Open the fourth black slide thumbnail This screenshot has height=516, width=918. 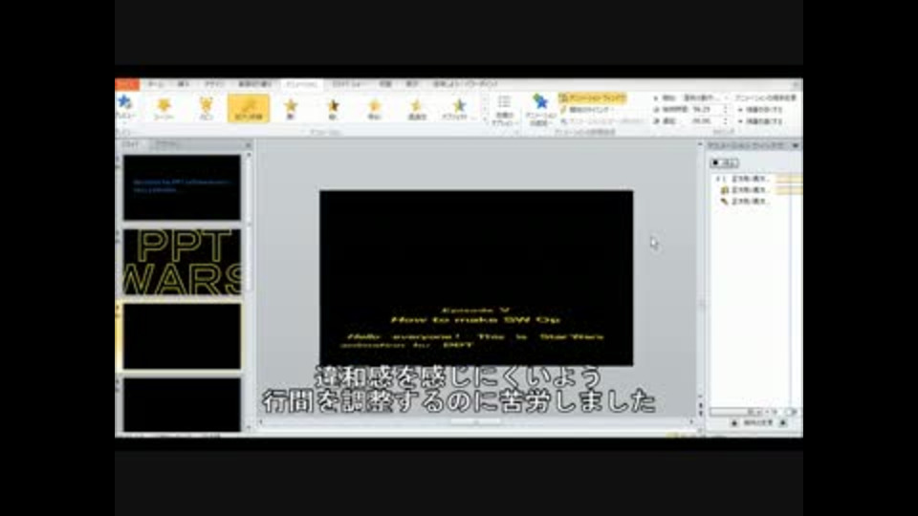182,405
